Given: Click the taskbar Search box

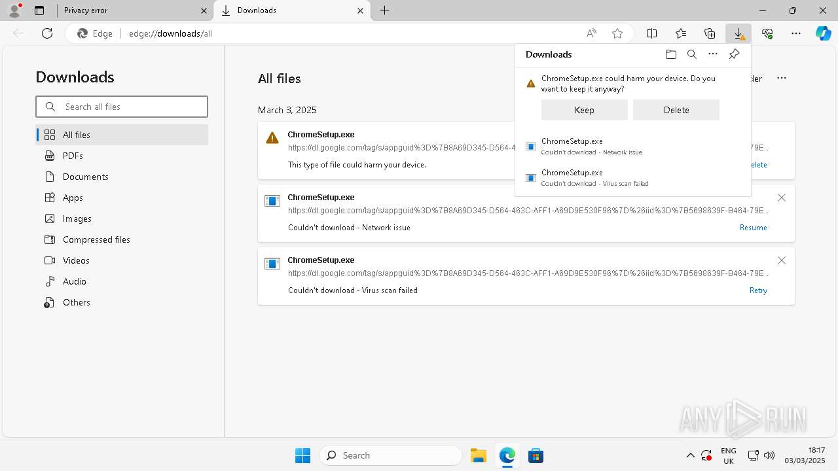Looking at the screenshot, I should [391, 455].
